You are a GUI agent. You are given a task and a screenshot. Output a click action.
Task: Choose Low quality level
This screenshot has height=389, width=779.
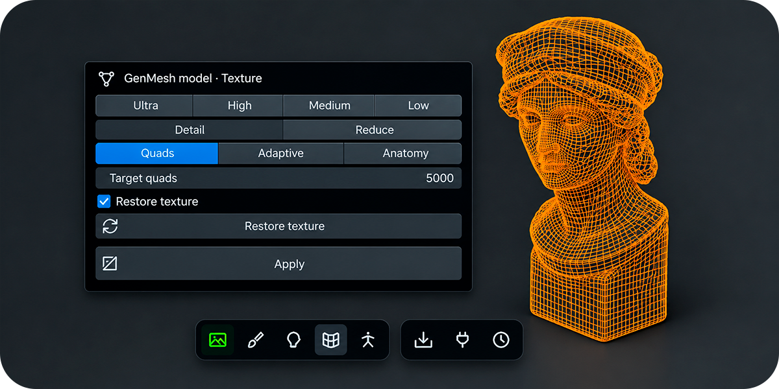pyautogui.click(x=418, y=106)
